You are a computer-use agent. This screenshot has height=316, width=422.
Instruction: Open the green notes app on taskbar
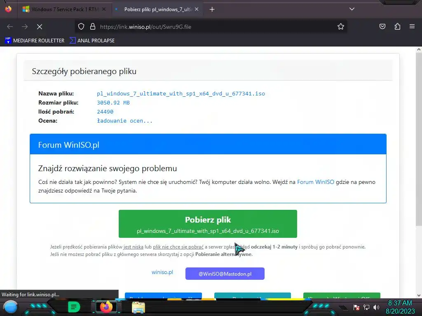click(x=74, y=307)
